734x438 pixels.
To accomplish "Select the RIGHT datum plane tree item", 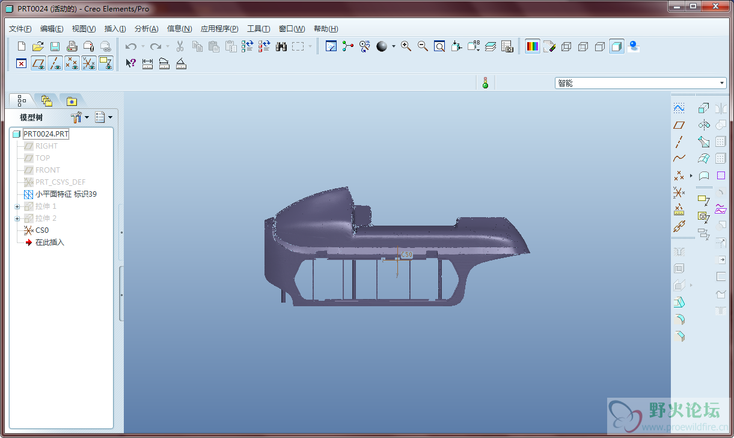I will click(46, 146).
